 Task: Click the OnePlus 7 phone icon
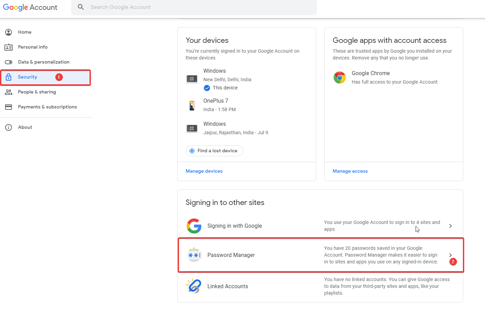[192, 105]
